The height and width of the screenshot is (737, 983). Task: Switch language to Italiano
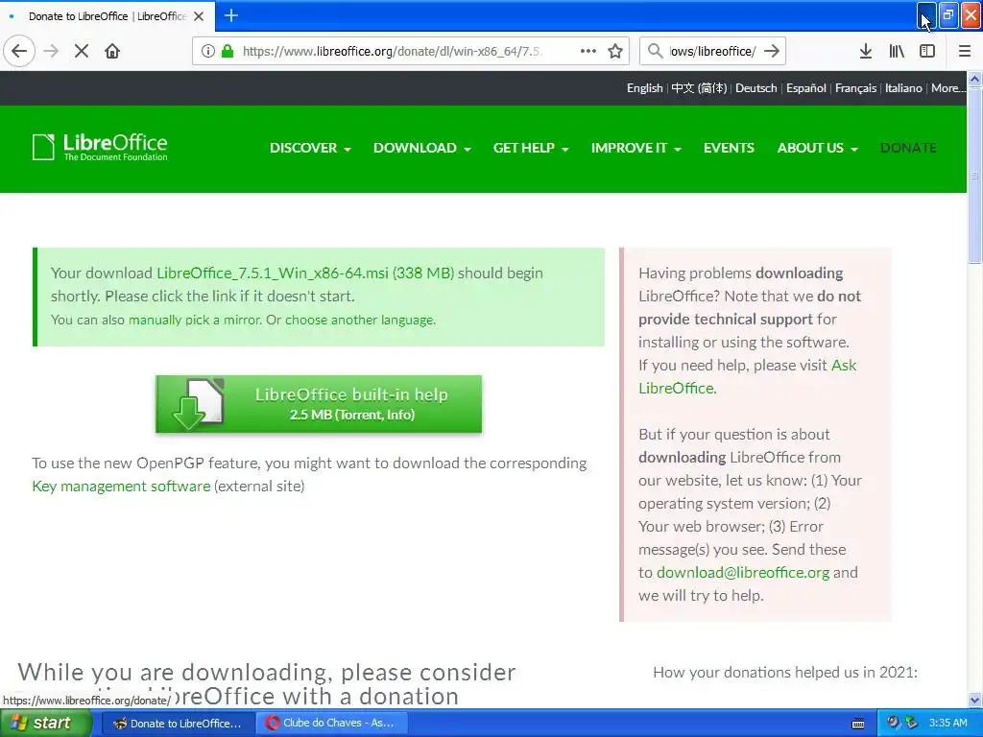[x=903, y=88]
